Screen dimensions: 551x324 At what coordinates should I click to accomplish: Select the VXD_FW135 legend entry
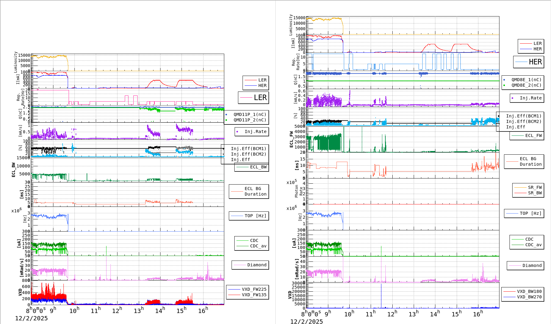pos(254,295)
